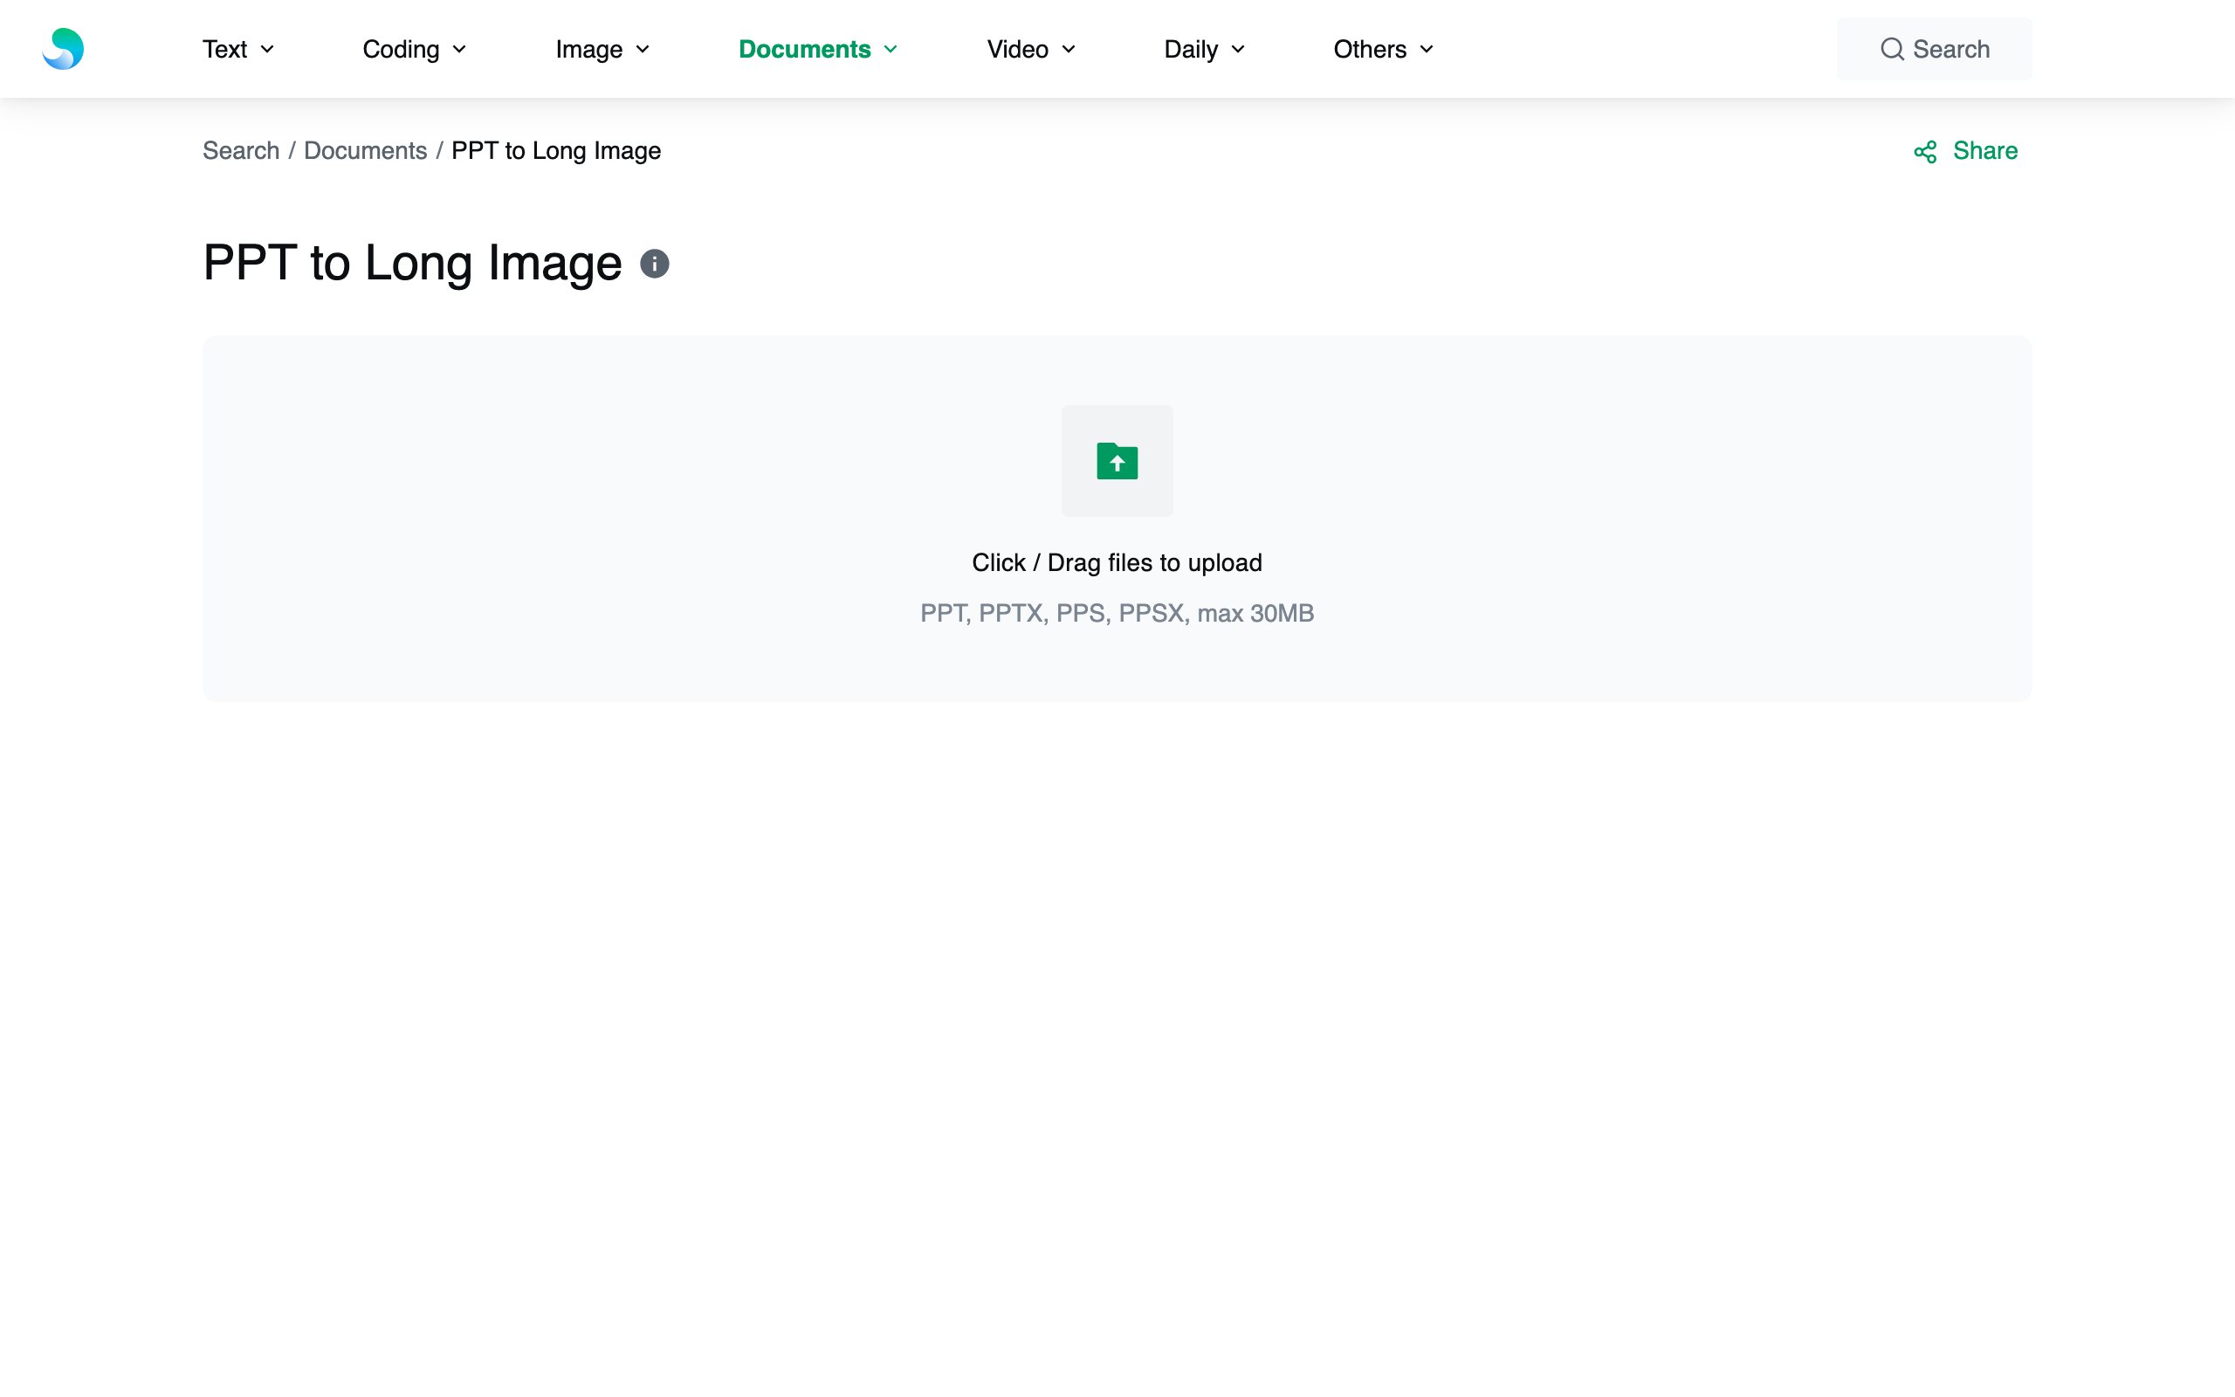The height and width of the screenshot is (1397, 2235).
Task: Go to Documents breadcrumb link
Action: pyautogui.click(x=365, y=150)
